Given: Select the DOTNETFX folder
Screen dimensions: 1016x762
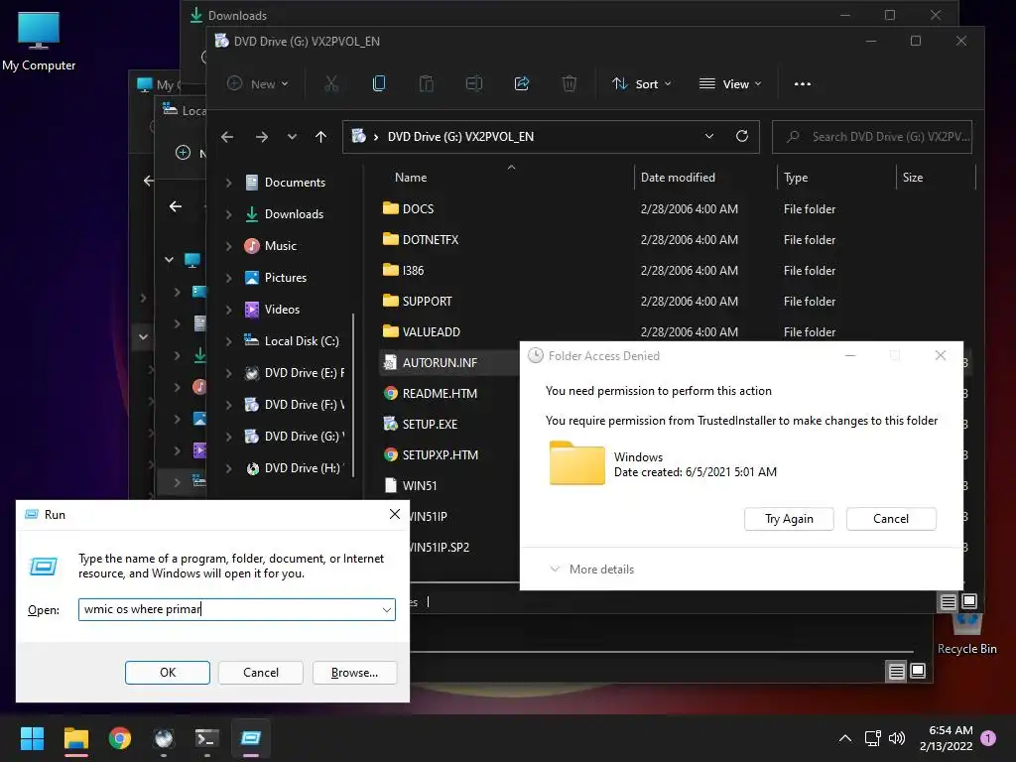Looking at the screenshot, I should [431, 240].
